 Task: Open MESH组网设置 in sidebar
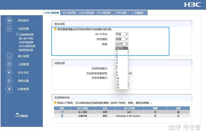[27, 46]
